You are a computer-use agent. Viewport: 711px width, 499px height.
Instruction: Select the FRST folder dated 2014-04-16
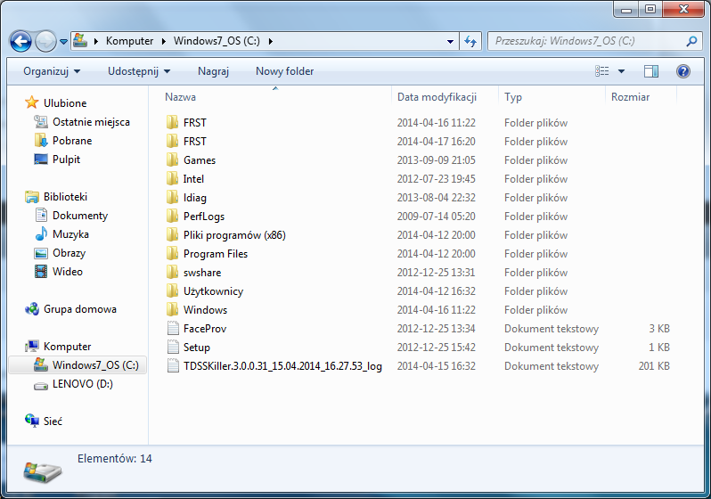[195, 123]
